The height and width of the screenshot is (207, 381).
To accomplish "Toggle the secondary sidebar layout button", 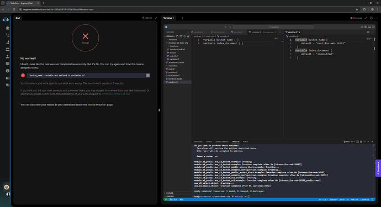I will point(373,27).
